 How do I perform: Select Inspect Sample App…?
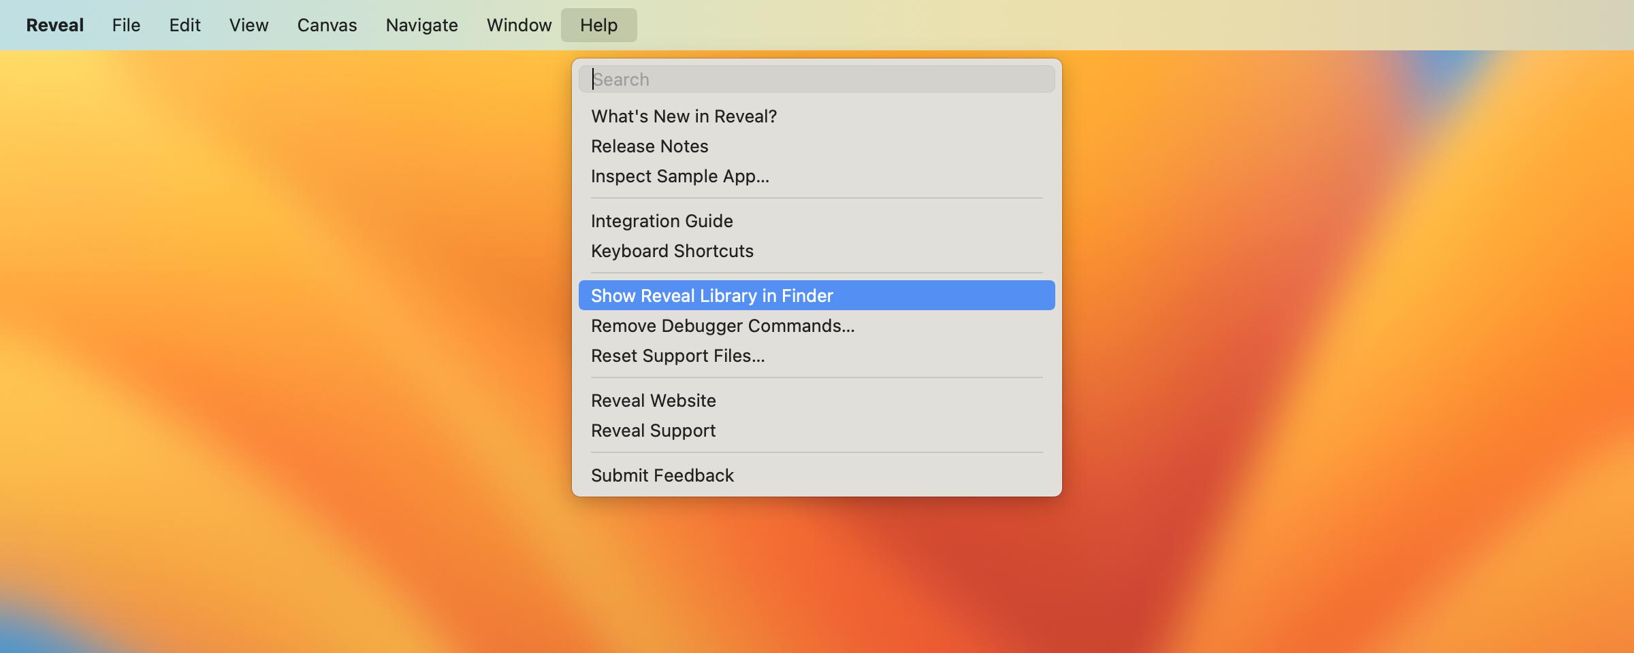(x=816, y=176)
